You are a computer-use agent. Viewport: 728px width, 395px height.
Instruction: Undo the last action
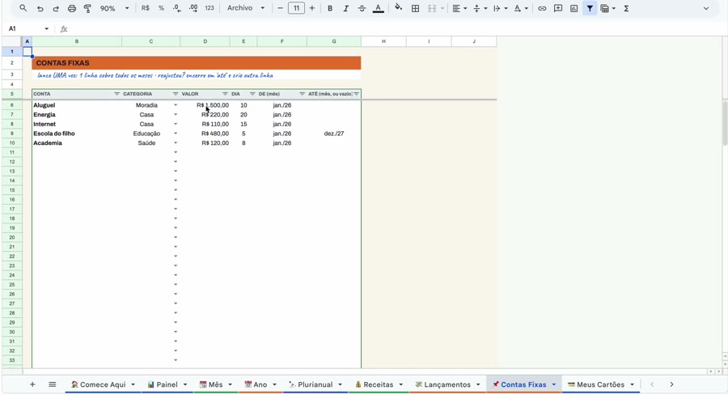tap(40, 8)
